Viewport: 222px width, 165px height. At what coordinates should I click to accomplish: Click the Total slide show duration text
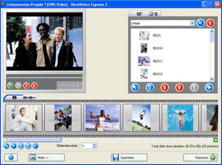pyautogui.click(x=185, y=146)
